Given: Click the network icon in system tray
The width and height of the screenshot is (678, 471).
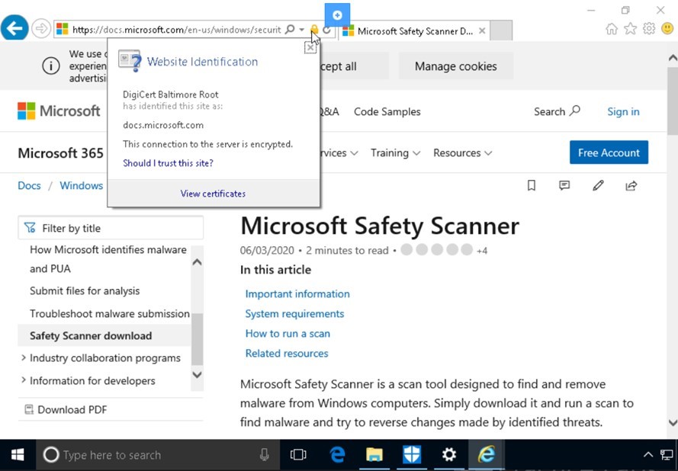Looking at the screenshot, I should 667,454.
